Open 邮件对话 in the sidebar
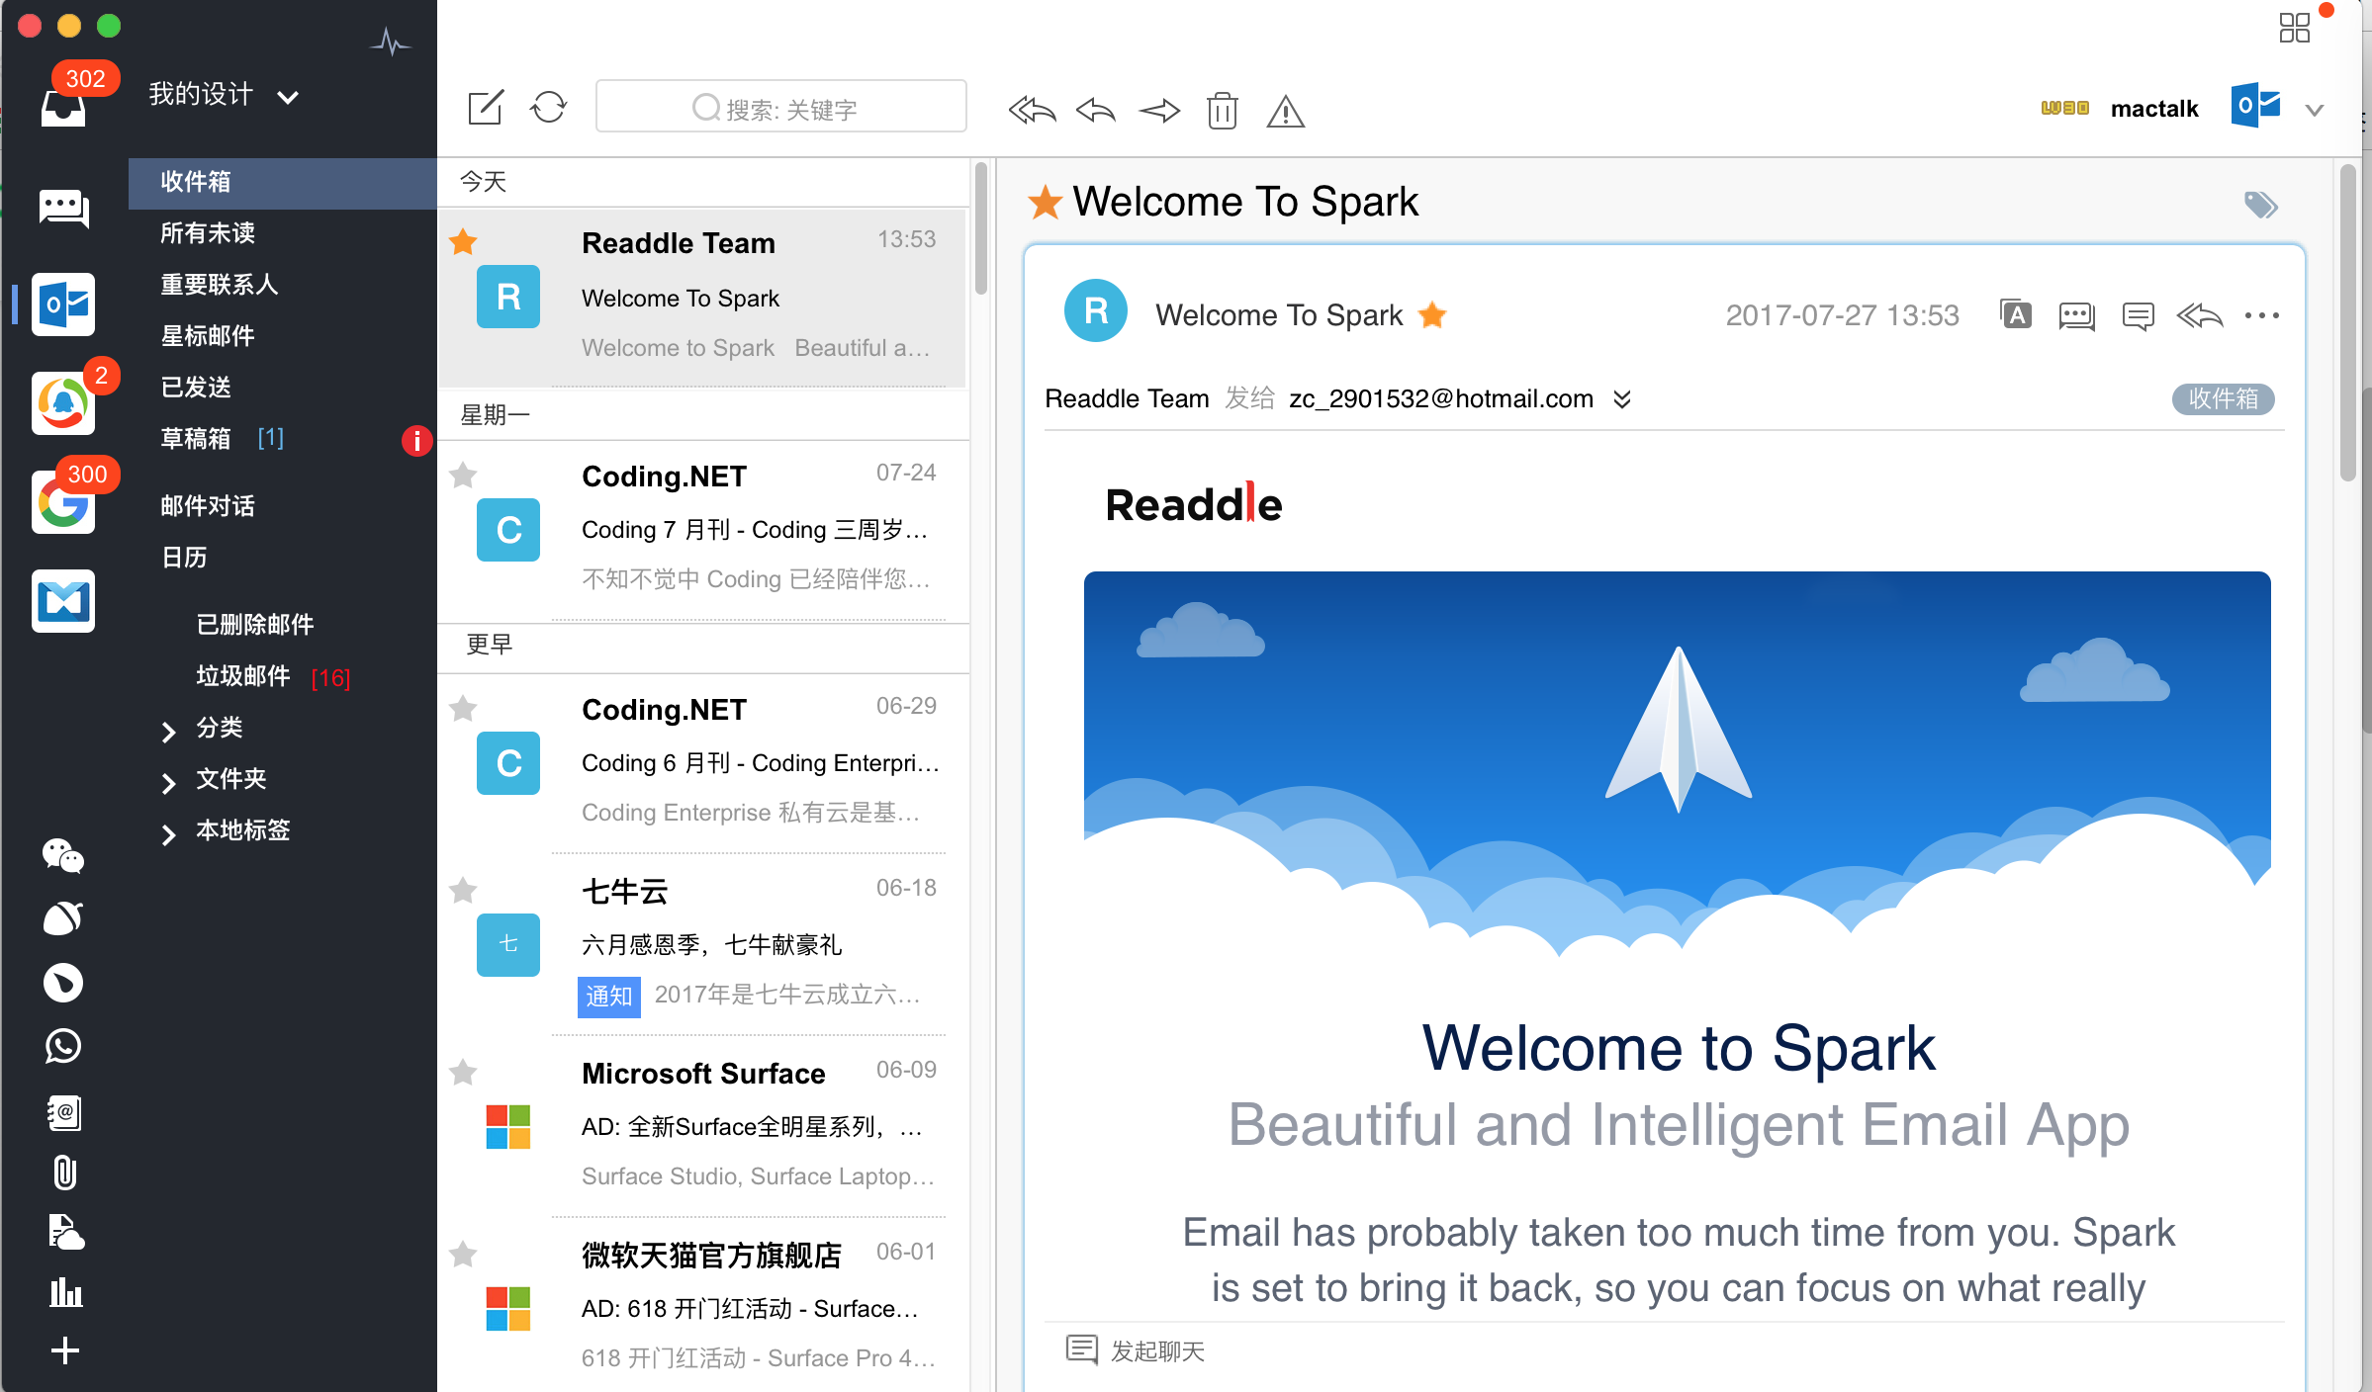The width and height of the screenshot is (2372, 1392). (x=208, y=506)
